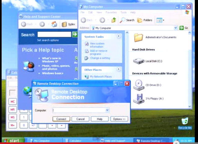Expand the Computer combo box dropdown
The image size is (198, 144).
pyautogui.click(x=107, y=110)
